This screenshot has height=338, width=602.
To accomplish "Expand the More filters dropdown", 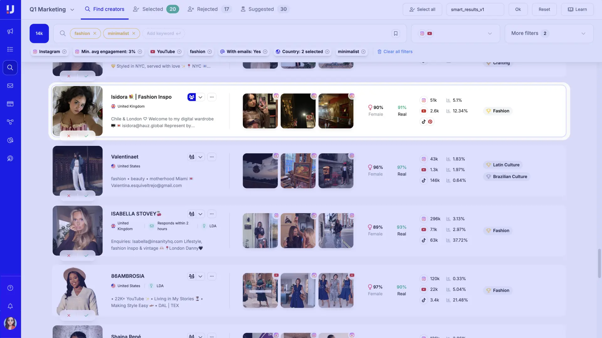I will point(549,33).
